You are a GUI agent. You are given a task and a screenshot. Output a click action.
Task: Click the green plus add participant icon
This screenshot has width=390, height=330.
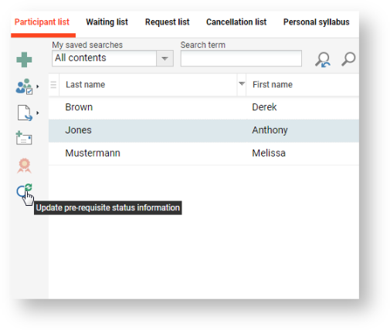tap(24, 59)
